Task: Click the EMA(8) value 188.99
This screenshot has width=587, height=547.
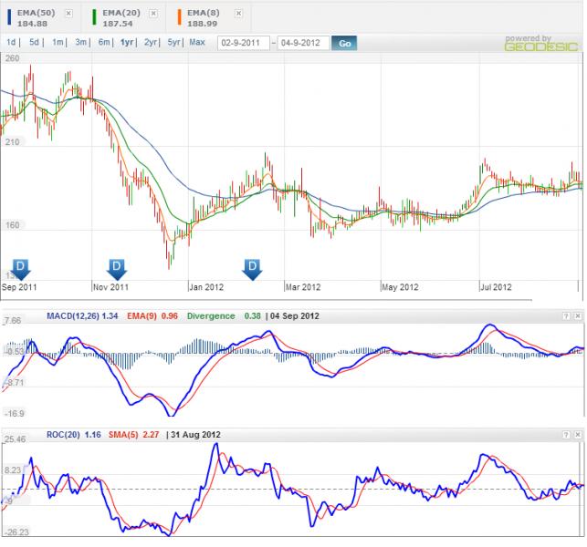Action: pos(202,24)
